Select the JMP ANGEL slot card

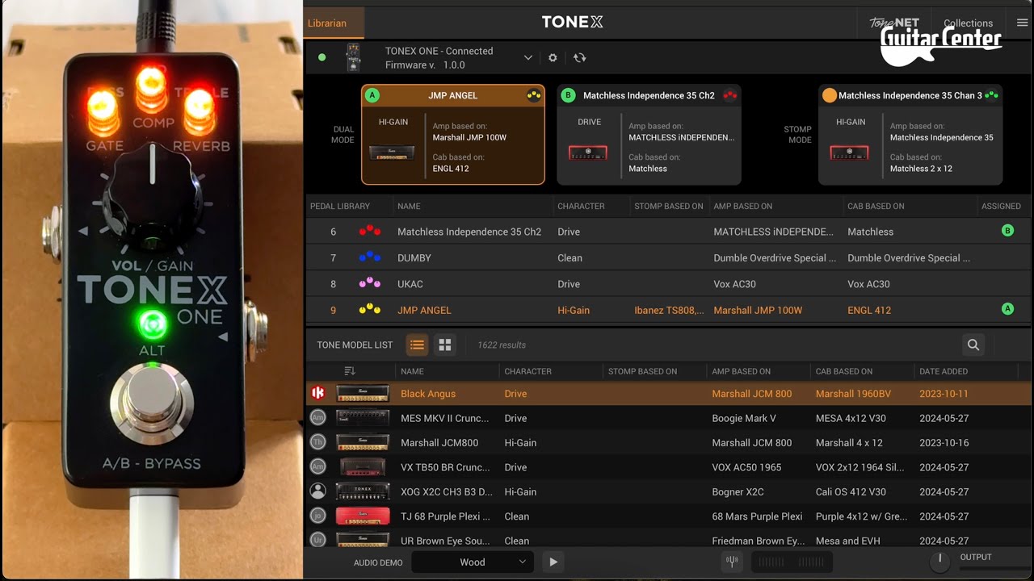tap(453, 135)
